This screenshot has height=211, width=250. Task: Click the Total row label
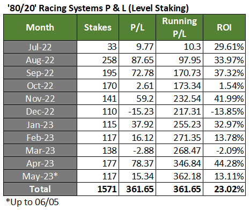pos(40,189)
